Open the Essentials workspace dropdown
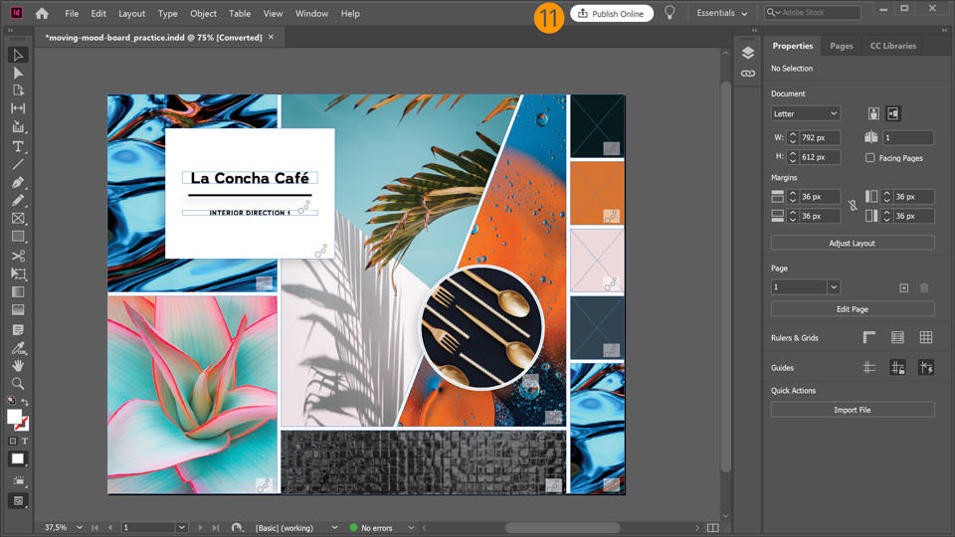The width and height of the screenshot is (955, 537). click(722, 13)
